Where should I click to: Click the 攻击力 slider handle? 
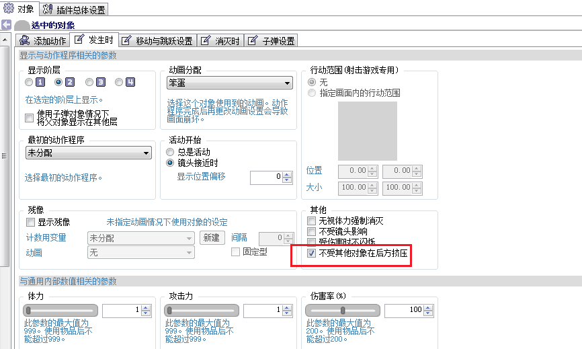coord(169,310)
